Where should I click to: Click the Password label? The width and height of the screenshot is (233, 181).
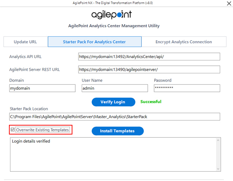tap(163, 80)
